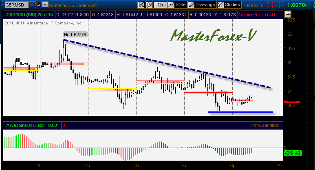Click the 1.61 price axis label
Screen dimensions: 315x170
point(288,91)
